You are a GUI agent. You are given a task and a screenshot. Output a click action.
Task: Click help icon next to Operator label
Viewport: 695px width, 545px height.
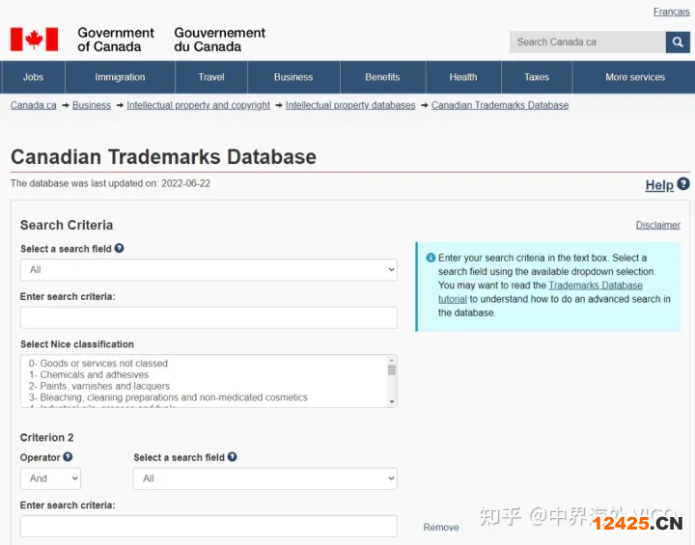(x=68, y=457)
